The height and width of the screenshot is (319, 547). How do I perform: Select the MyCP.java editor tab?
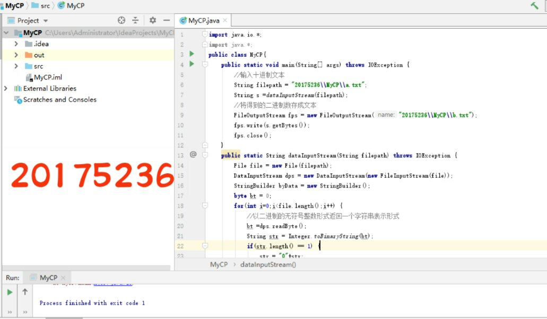click(203, 21)
